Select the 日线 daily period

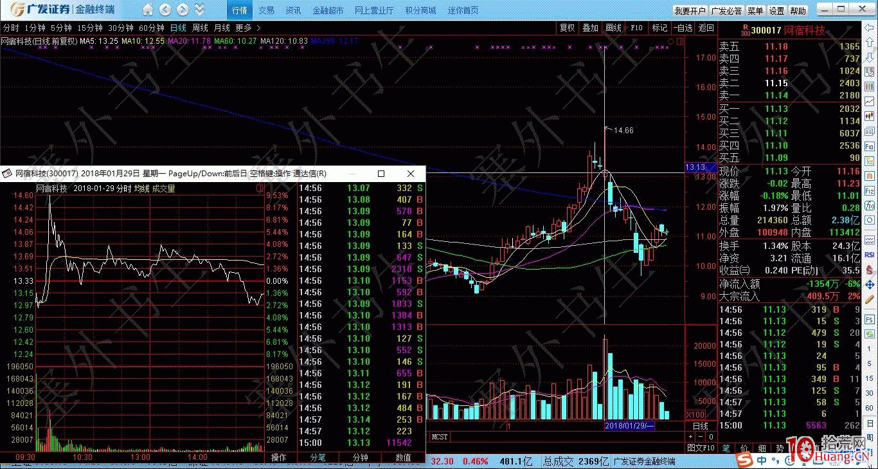(x=178, y=28)
